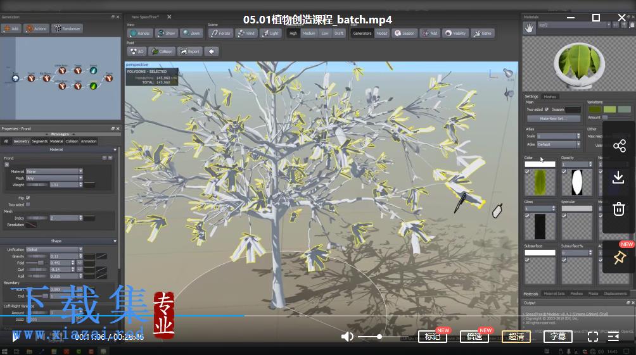Screen dimensions: 636x355
Task: Click the Weight value stepper
Action: [80, 185]
